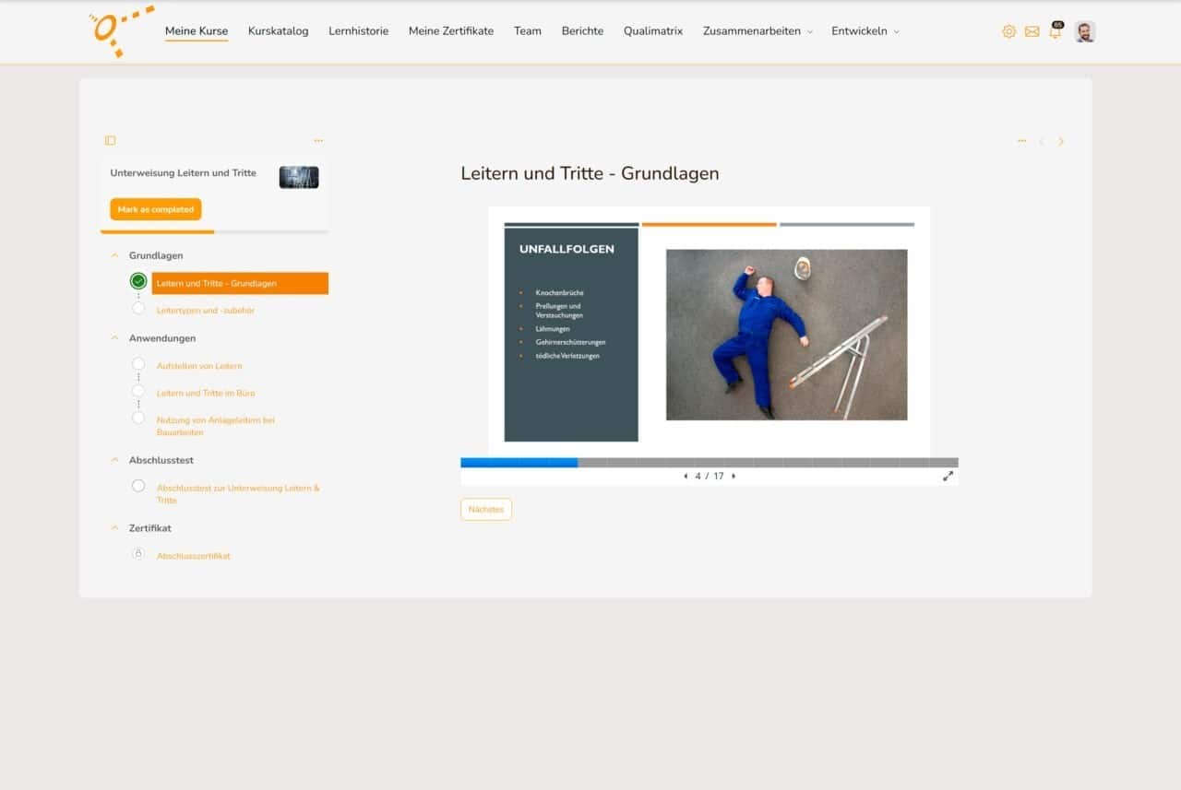Open the Zusammenarbeiten dropdown menu
1181x790 pixels.
pos(757,31)
